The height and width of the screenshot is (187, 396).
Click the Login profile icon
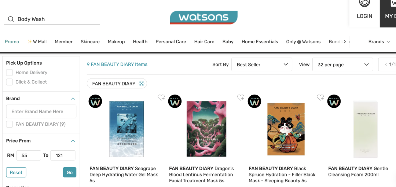point(364,3)
